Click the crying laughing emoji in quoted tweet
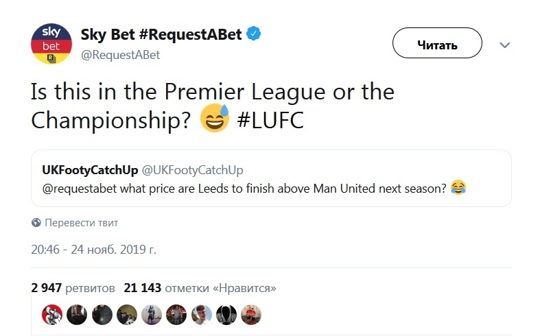The image size is (540, 336). coord(459,187)
